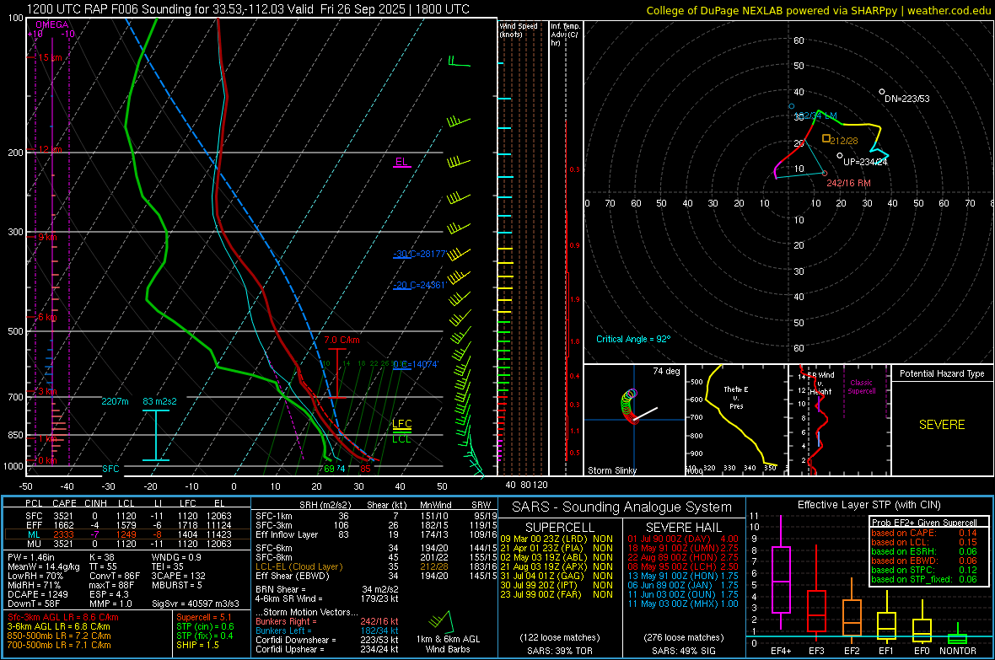Viewport: 995px width, 660px height.
Task: Click the 'Critical Angle = 92°' text
Action: pyautogui.click(x=633, y=339)
